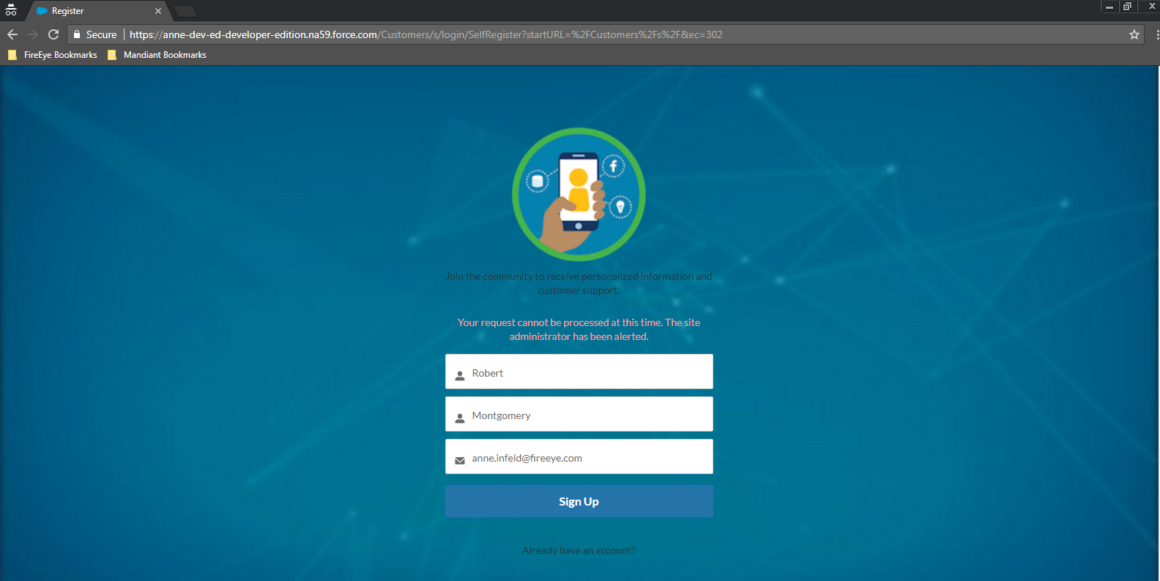1160x581 pixels.
Task: Open the FireEye Bookmarks folder
Action: [x=52, y=55]
